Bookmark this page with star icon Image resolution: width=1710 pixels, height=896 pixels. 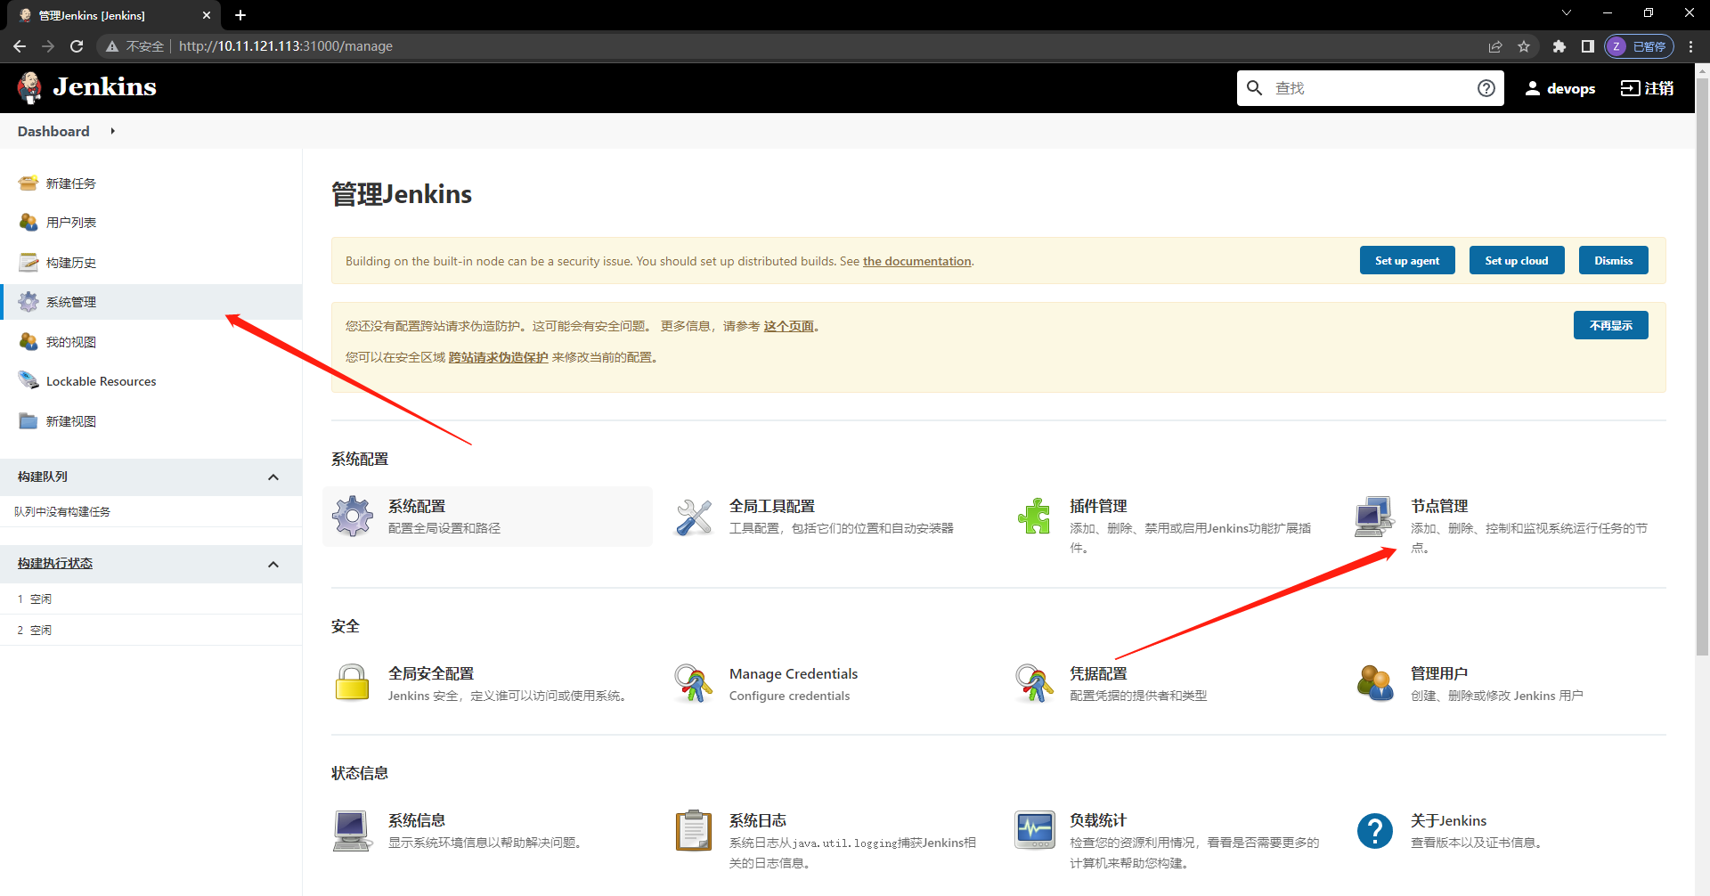(x=1524, y=46)
